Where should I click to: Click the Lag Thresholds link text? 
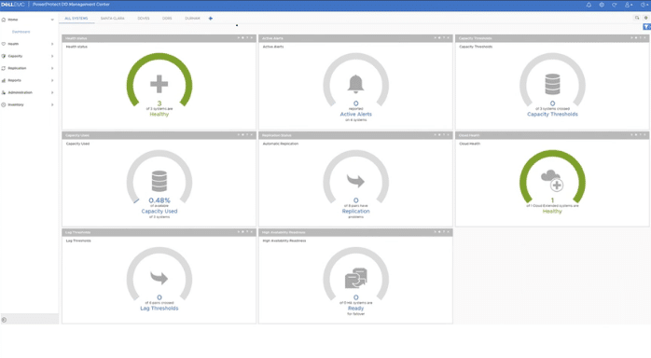pos(159,309)
